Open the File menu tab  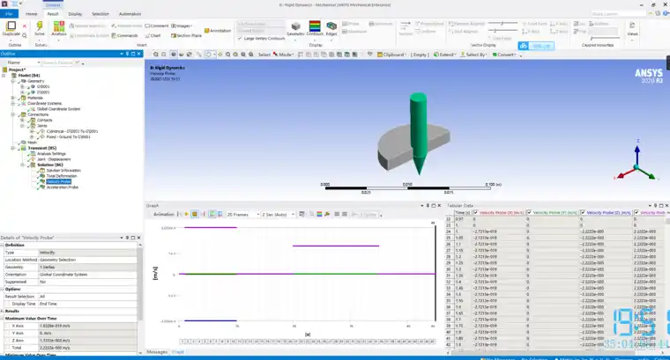pyautogui.click(x=9, y=14)
